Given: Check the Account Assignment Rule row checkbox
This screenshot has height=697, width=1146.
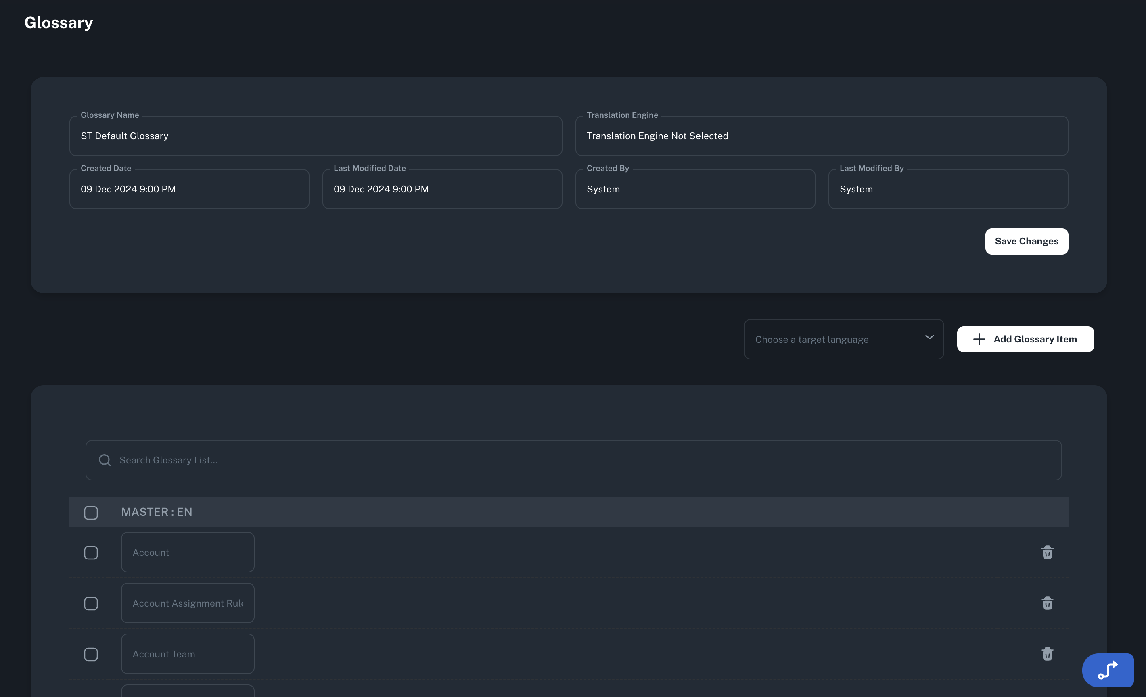Looking at the screenshot, I should tap(91, 603).
